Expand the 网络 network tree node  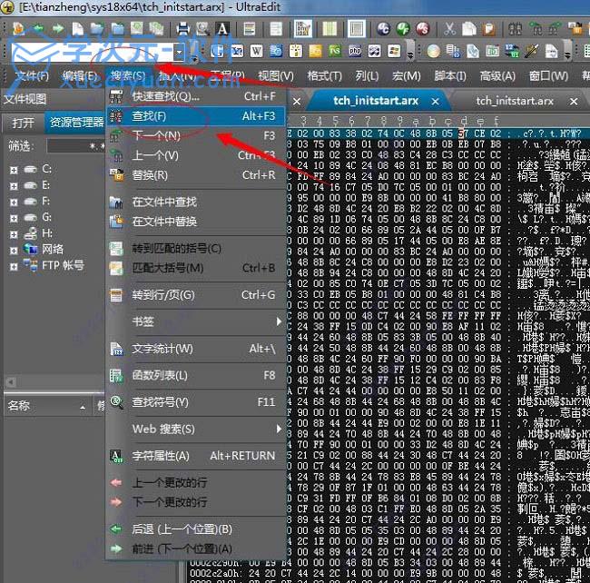point(14,251)
